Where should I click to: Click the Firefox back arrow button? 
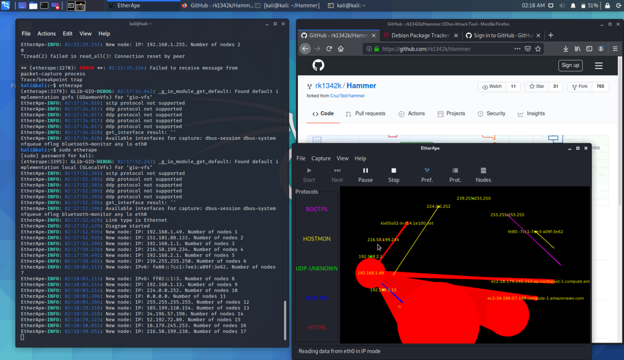tap(305, 49)
